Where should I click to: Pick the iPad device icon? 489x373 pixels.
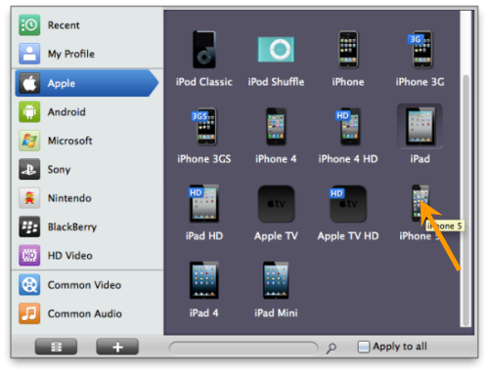420,126
